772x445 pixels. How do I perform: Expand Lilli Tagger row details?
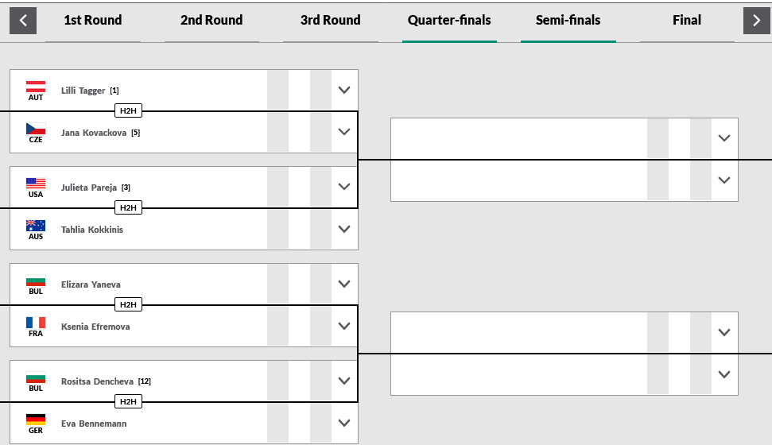click(x=344, y=90)
